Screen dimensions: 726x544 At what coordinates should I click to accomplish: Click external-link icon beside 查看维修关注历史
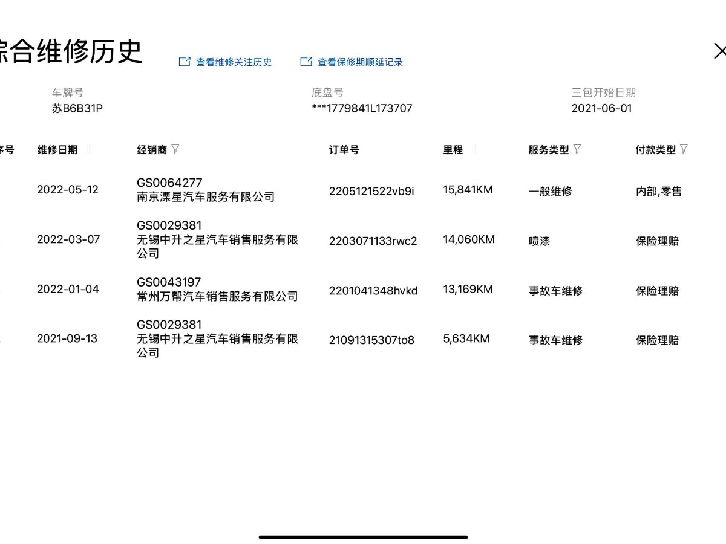[x=185, y=62]
